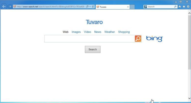Image resolution: width=191 pixels, height=103 pixels.
Task: Open the Weather link
Action: pos(109,32)
